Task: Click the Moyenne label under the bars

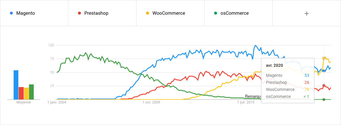Action: point(24,102)
